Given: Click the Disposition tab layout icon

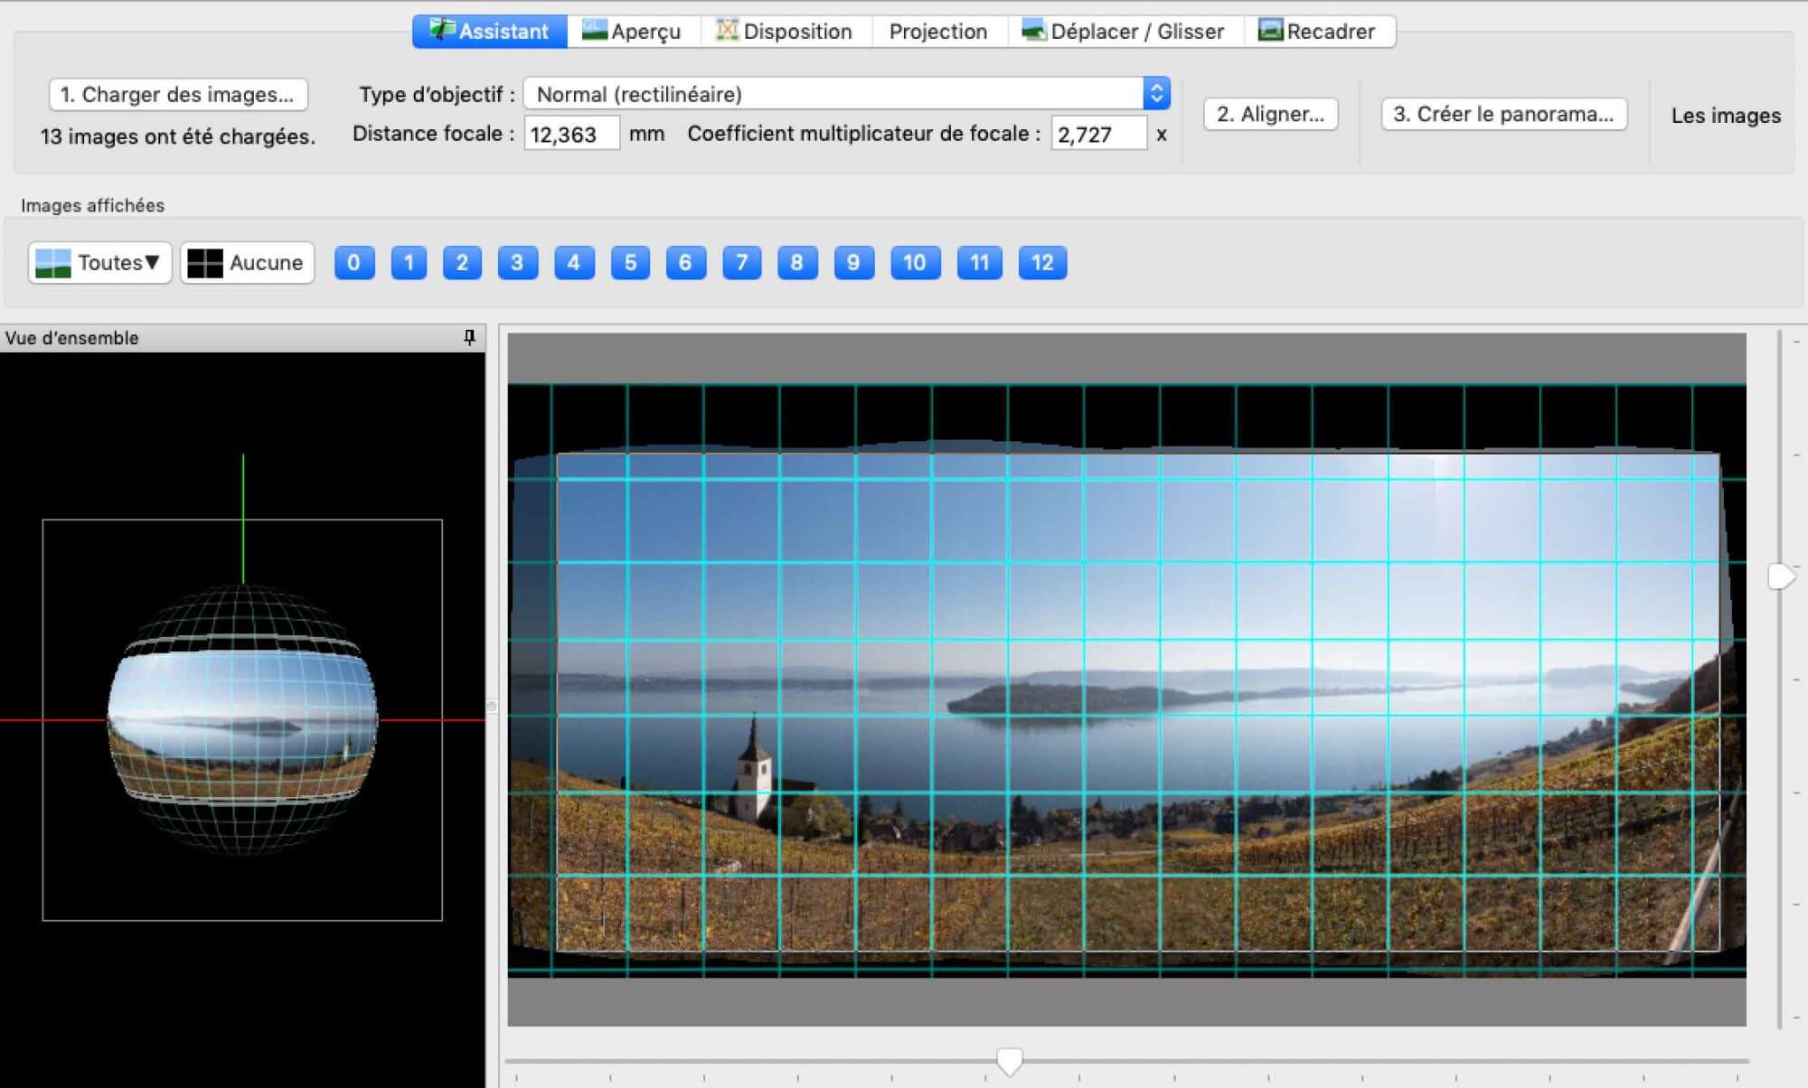Looking at the screenshot, I should tap(727, 30).
